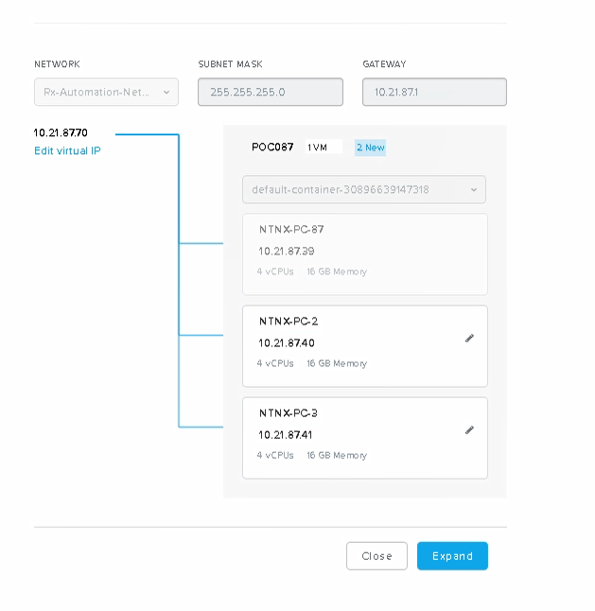
Task: Click the IP address 10.21.87.41
Action: click(x=286, y=435)
